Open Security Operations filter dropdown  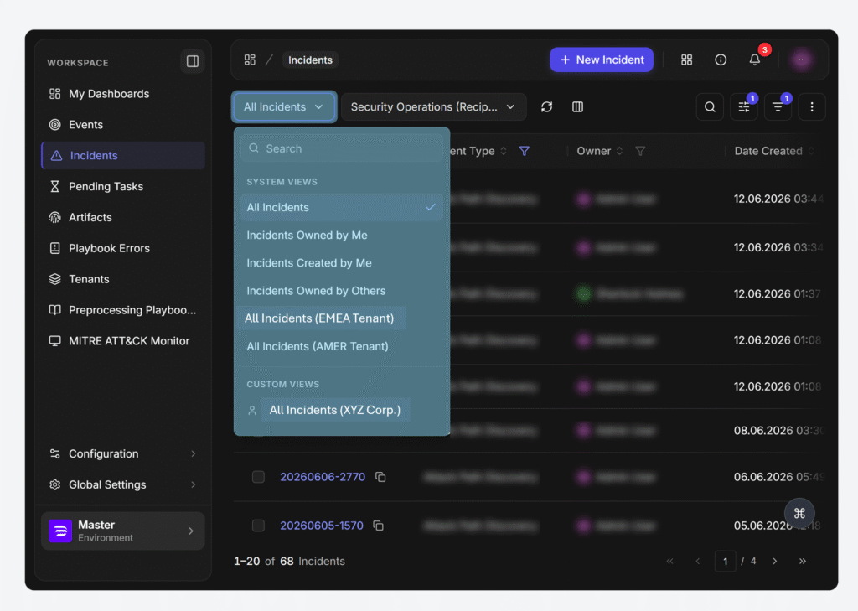pyautogui.click(x=433, y=106)
